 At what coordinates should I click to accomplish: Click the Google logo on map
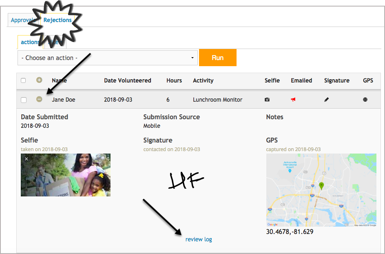click(272, 224)
